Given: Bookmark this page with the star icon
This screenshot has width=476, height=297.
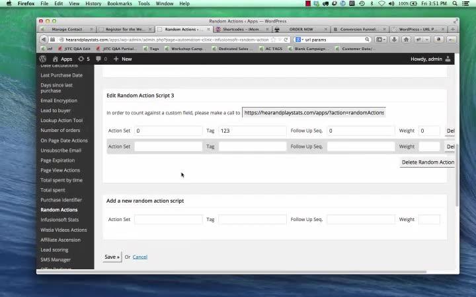Looking at the screenshot, I should coord(273,40).
